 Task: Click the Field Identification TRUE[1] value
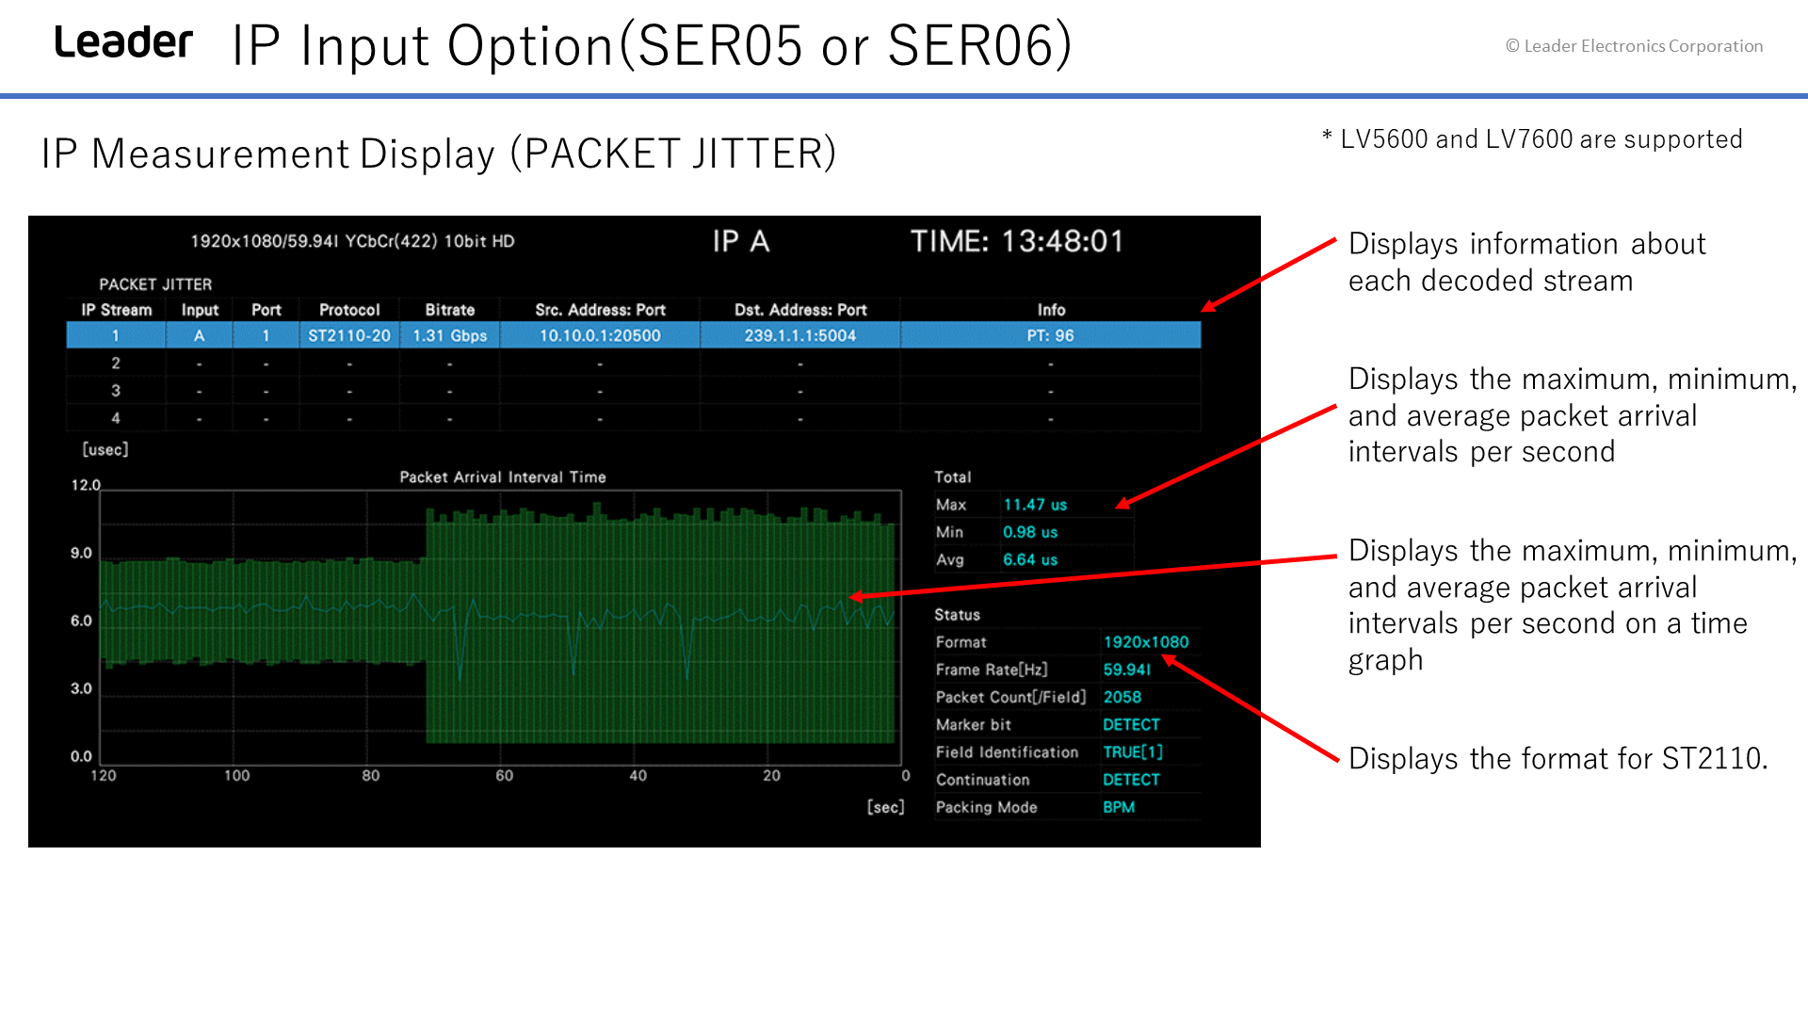pyautogui.click(x=1133, y=752)
